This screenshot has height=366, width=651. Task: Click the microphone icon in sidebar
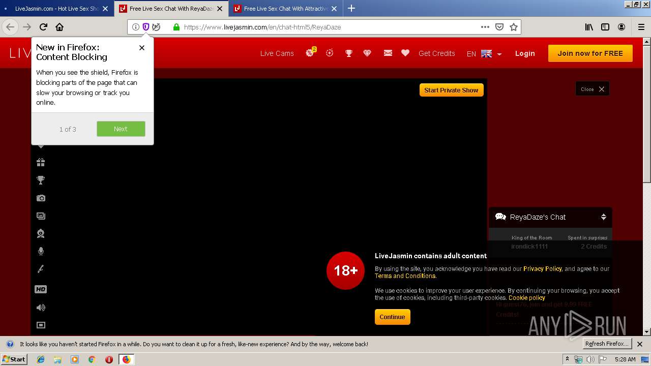coord(41,251)
